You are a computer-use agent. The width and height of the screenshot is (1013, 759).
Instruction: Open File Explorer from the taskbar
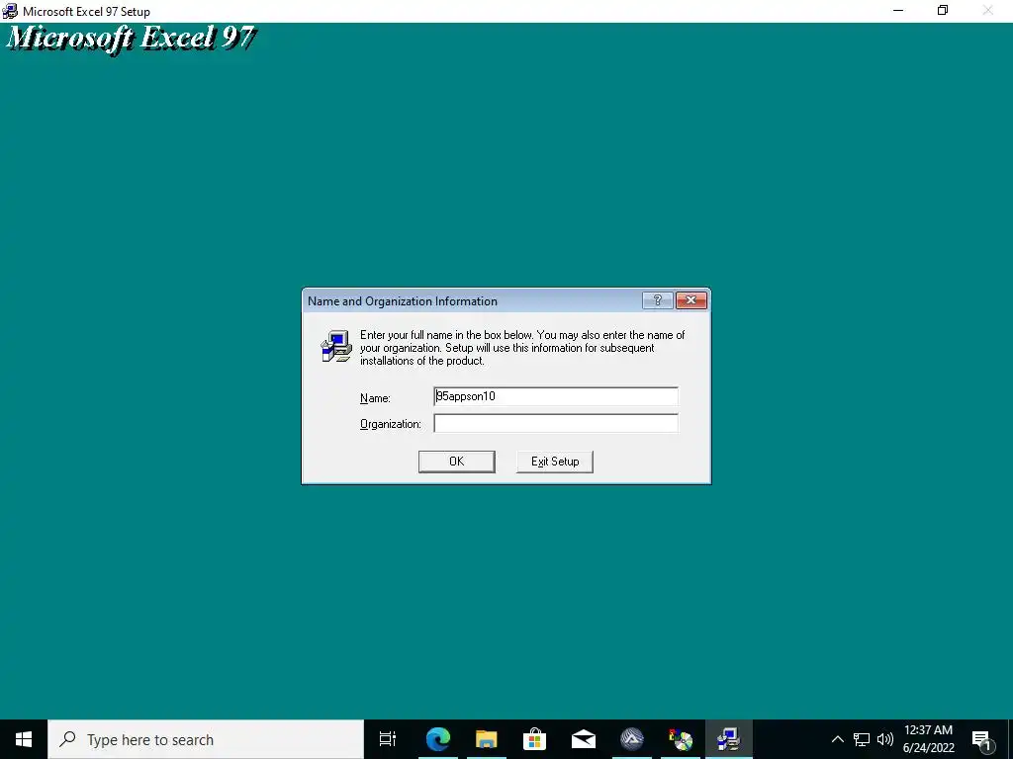click(x=486, y=739)
